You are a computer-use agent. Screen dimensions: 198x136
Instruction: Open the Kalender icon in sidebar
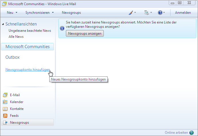point(5,102)
